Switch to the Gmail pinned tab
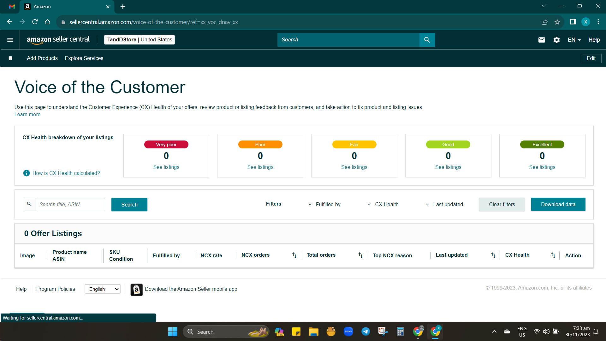The width and height of the screenshot is (606, 341). 12,7
